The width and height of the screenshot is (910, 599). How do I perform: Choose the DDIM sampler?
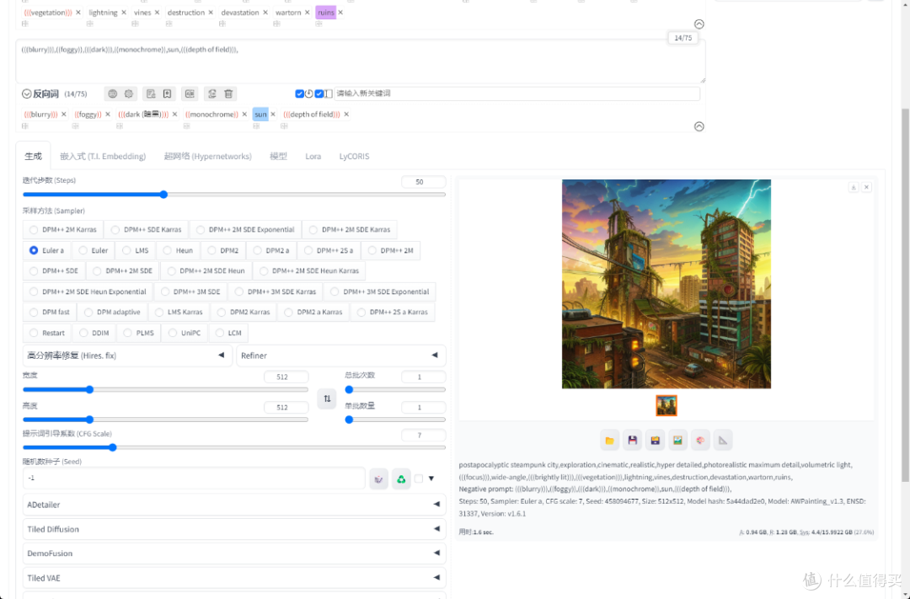(x=94, y=333)
